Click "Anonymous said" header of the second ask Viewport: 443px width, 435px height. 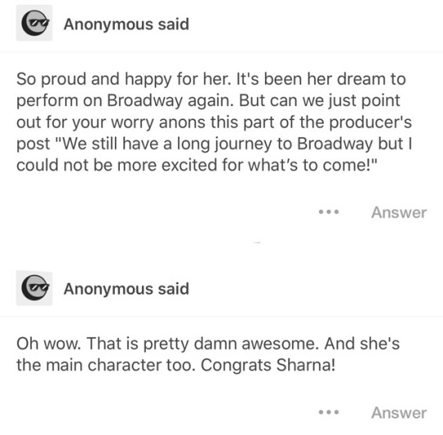coord(126,289)
